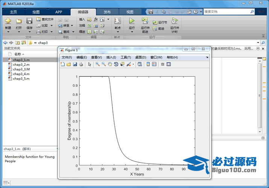The height and width of the screenshot is (188, 269).
Task: Click Insert Colorbar icon in Figure 1
Action: tap(148, 64)
